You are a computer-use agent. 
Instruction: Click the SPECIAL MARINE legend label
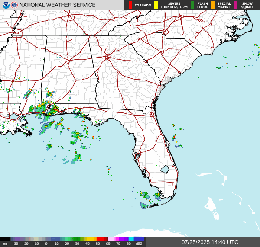coord(224,5)
